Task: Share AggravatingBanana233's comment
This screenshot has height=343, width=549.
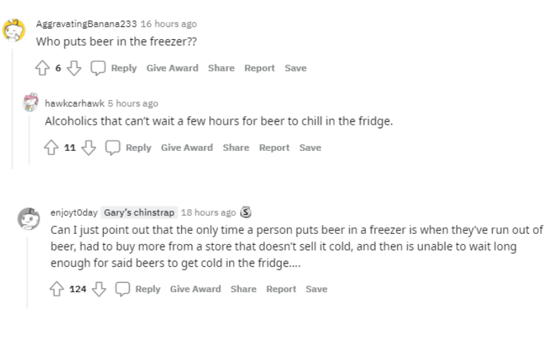Action: point(221,68)
